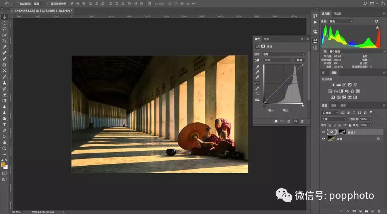Open the layer blend mode dropdown (正常)

(334, 119)
